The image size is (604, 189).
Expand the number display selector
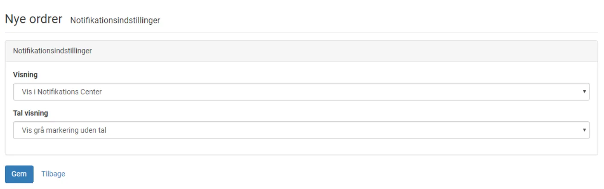coord(301,130)
